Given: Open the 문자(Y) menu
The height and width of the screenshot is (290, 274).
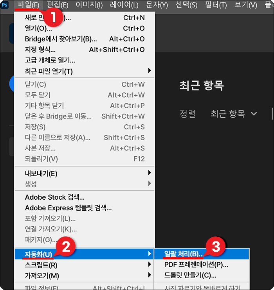Looking at the screenshot, I should point(157,5).
